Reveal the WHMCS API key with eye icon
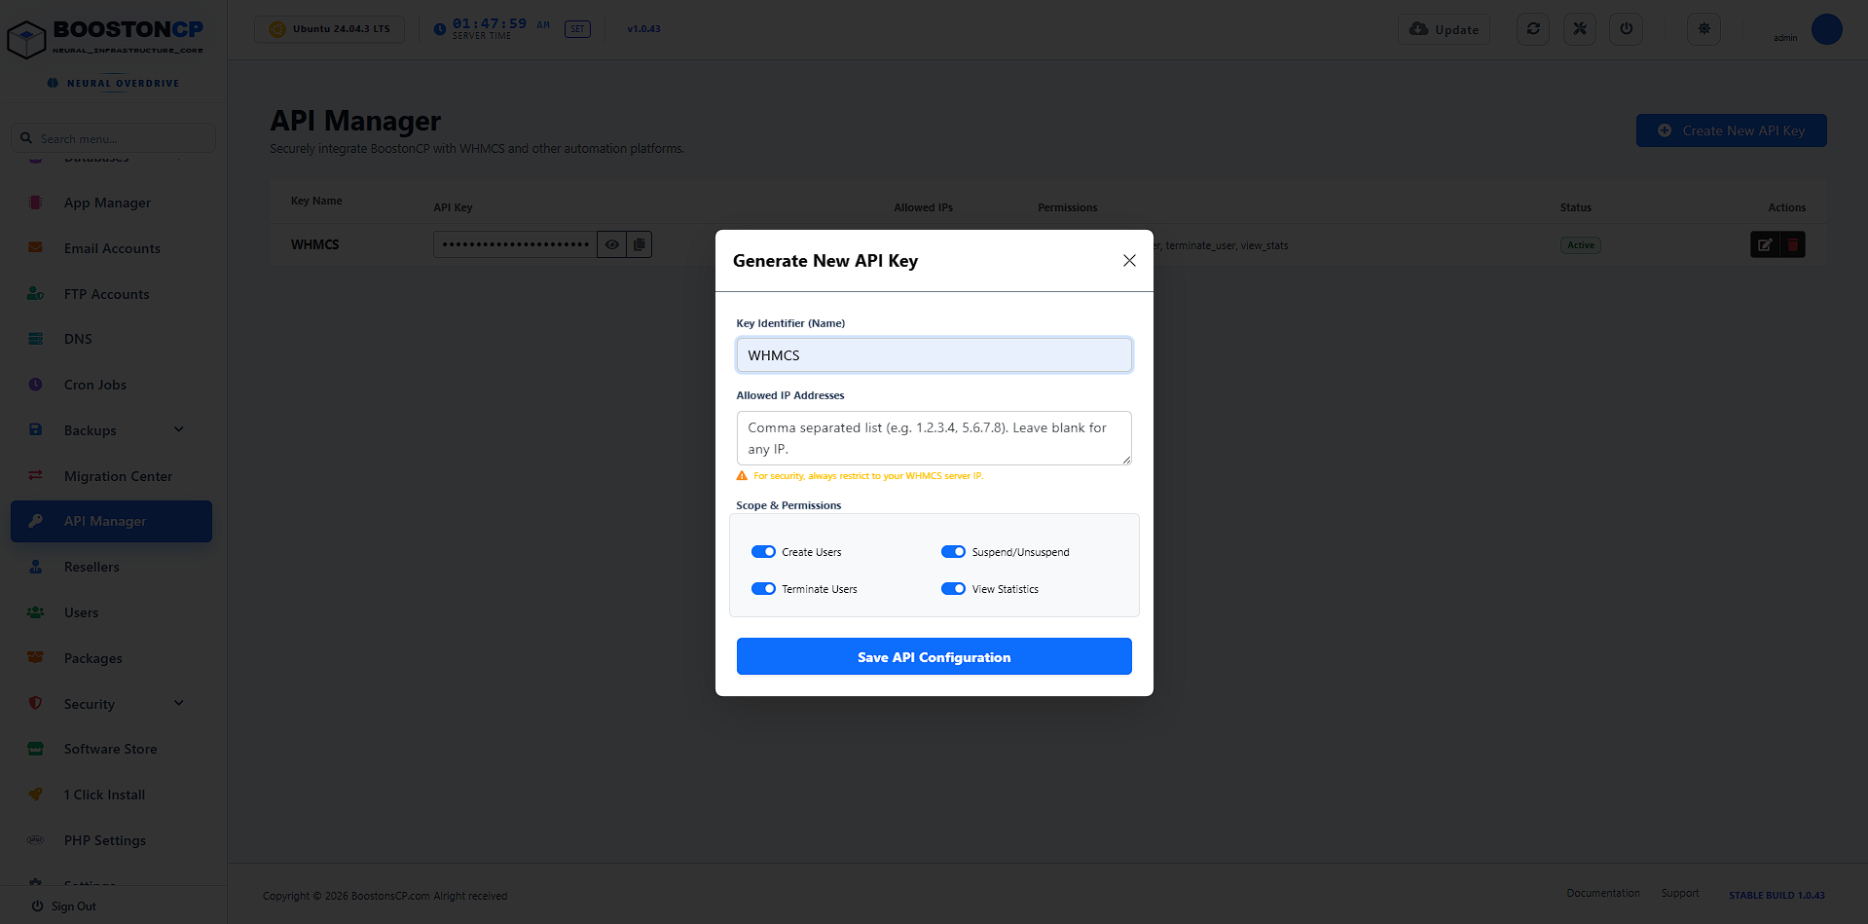 pos(611,244)
